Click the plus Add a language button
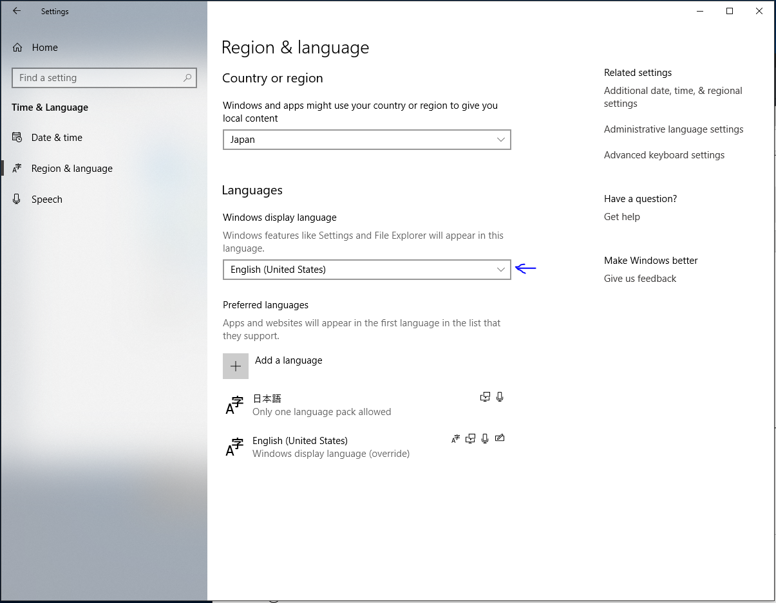Viewport: 776px width, 603px height. click(x=236, y=366)
